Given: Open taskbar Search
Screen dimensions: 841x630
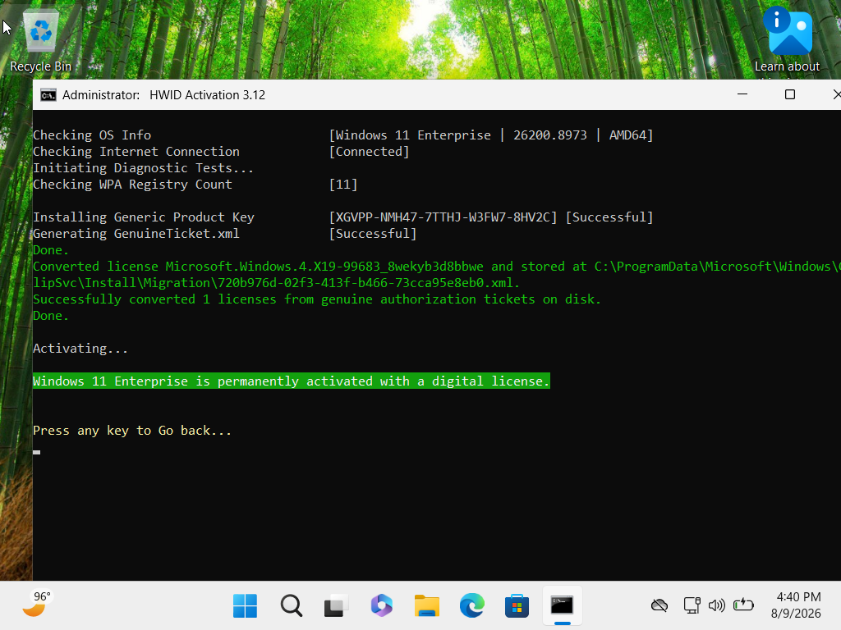Looking at the screenshot, I should point(292,606).
